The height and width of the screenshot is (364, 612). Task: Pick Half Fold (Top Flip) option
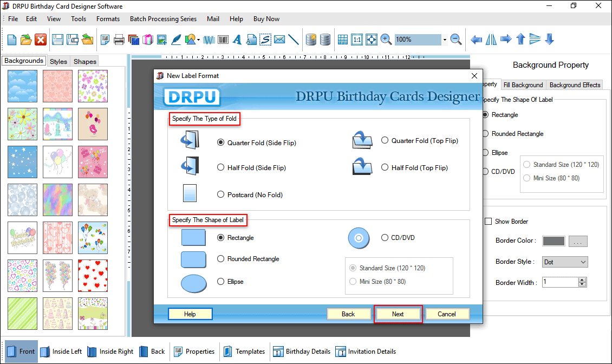(x=385, y=167)
